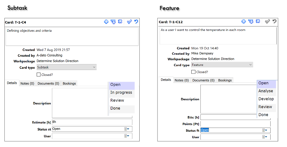Click the Ettc [h] field
Viewport: 287px width, 147px height.
pyautogui.click(x=235, y=117)
